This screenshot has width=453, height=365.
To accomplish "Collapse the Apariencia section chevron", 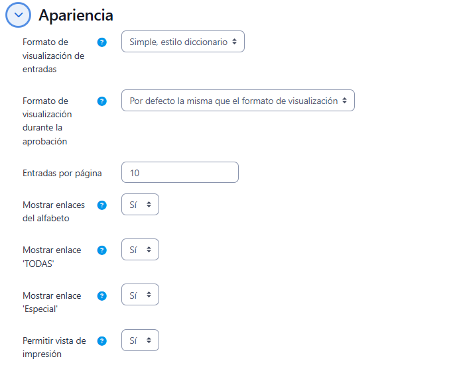I will [x=18, y=15].
